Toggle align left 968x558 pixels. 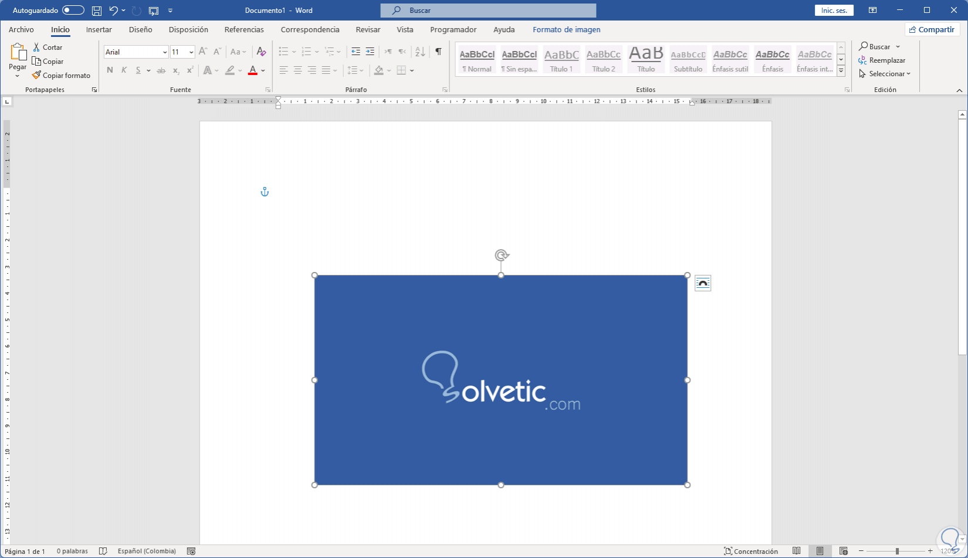pos(283,70)
